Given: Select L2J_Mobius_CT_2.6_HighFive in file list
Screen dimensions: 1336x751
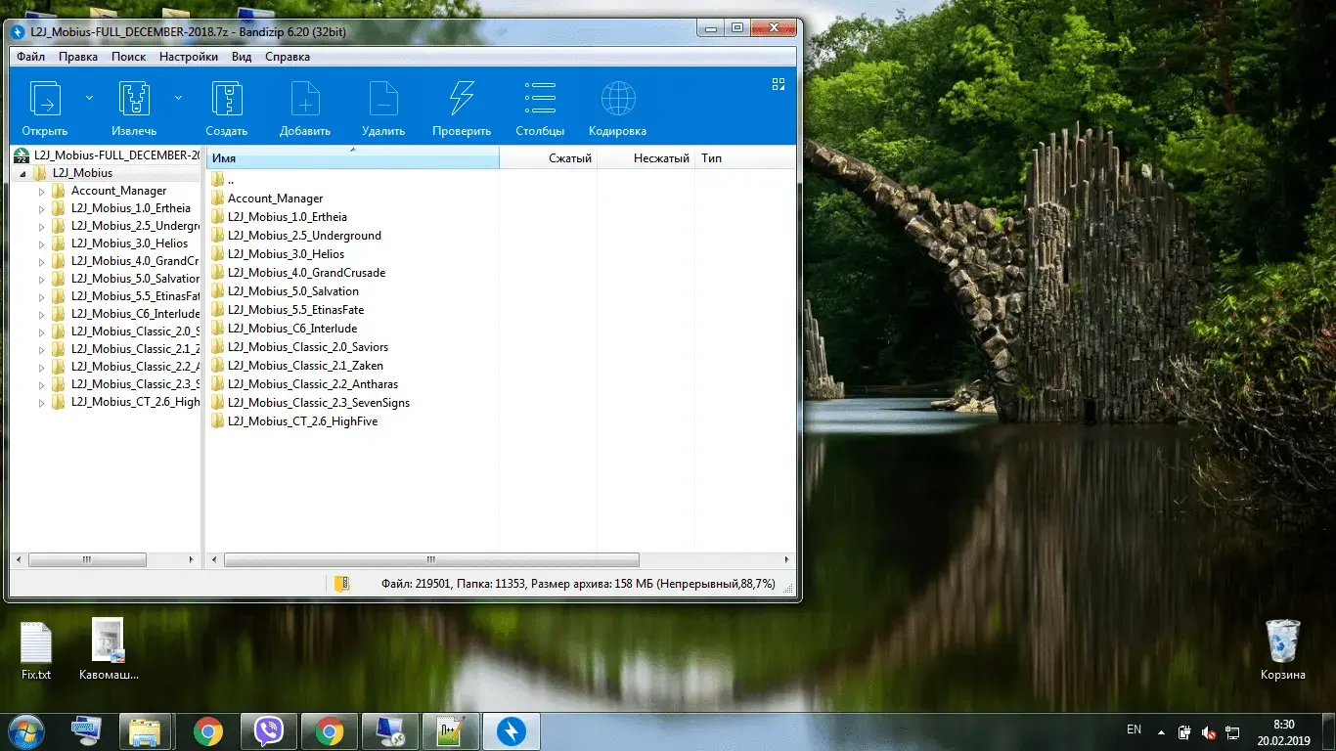Looking at the screenshot, I should point(302,421).
